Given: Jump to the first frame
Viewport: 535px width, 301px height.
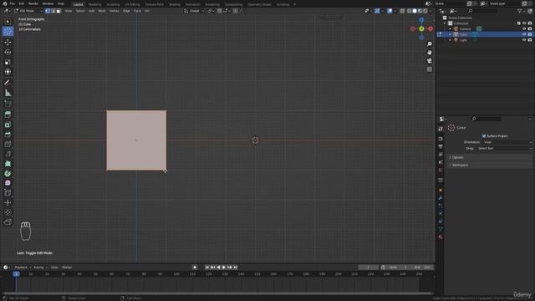Looking at the screenshot, I should pyautogui.click(x=207, y=268).
